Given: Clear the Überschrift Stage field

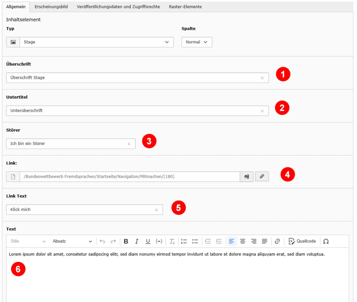Looking at the screenshot, I should (x=262, y=78).
